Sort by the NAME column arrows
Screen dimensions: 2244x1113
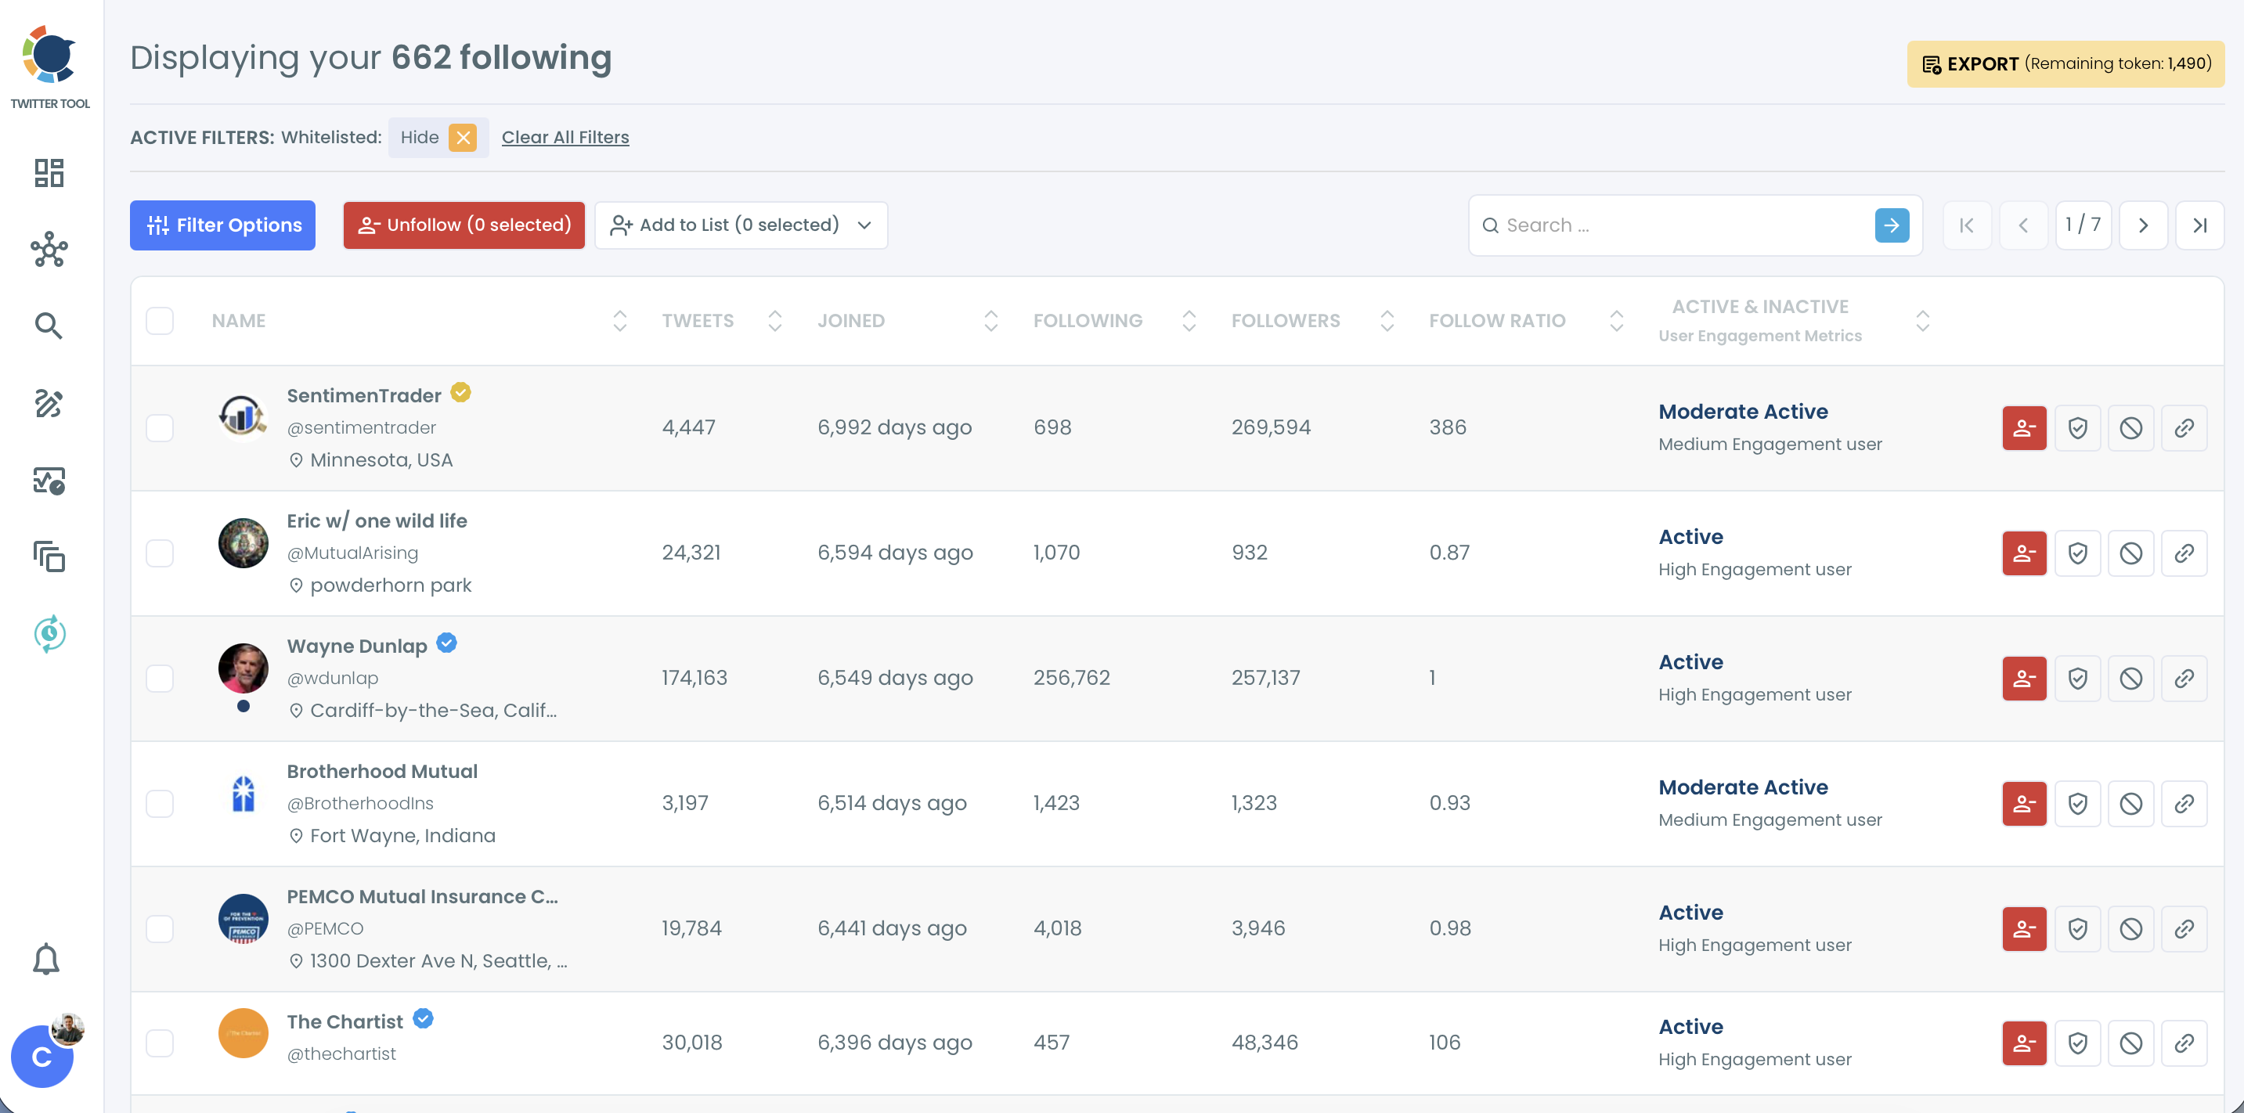click(619, 320)
